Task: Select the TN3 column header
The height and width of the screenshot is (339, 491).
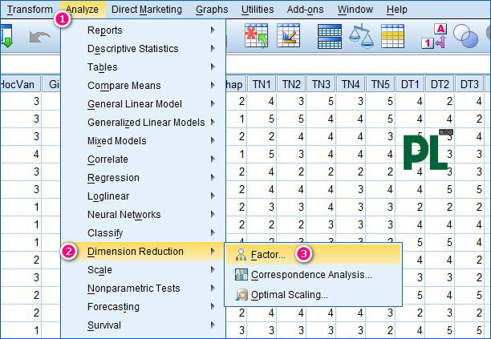Action: [322, 84]
